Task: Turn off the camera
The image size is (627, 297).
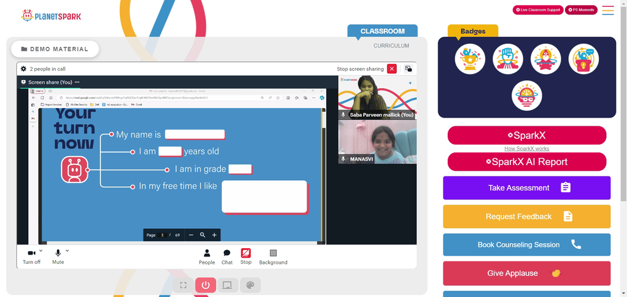Action: point(31,257)
